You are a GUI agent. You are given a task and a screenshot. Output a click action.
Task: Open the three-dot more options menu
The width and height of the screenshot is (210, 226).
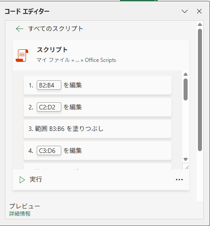(x=179, y=180)
